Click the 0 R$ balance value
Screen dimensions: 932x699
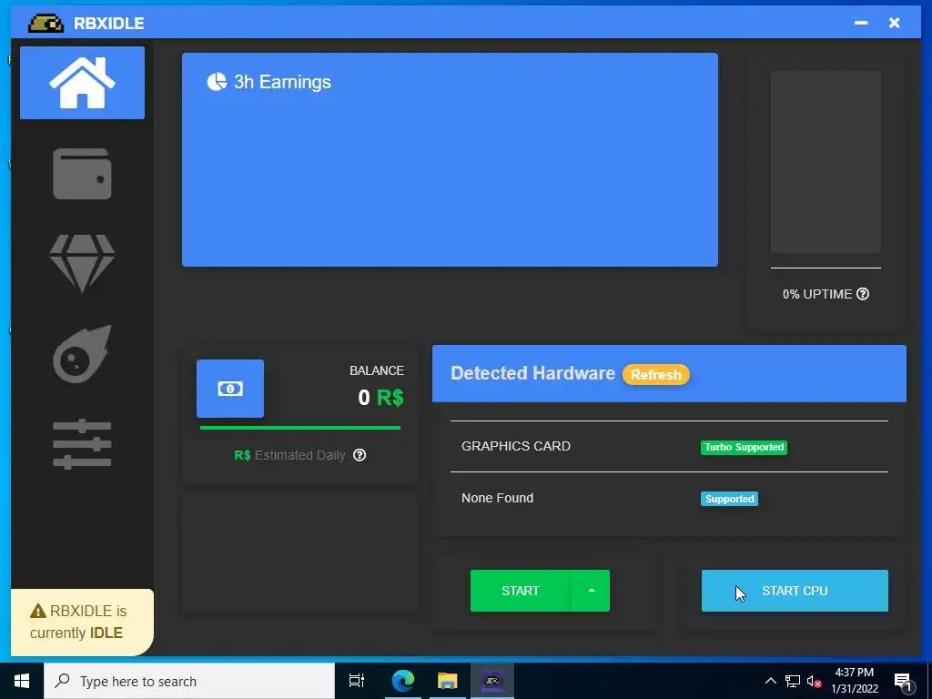[x=381, y=397]
